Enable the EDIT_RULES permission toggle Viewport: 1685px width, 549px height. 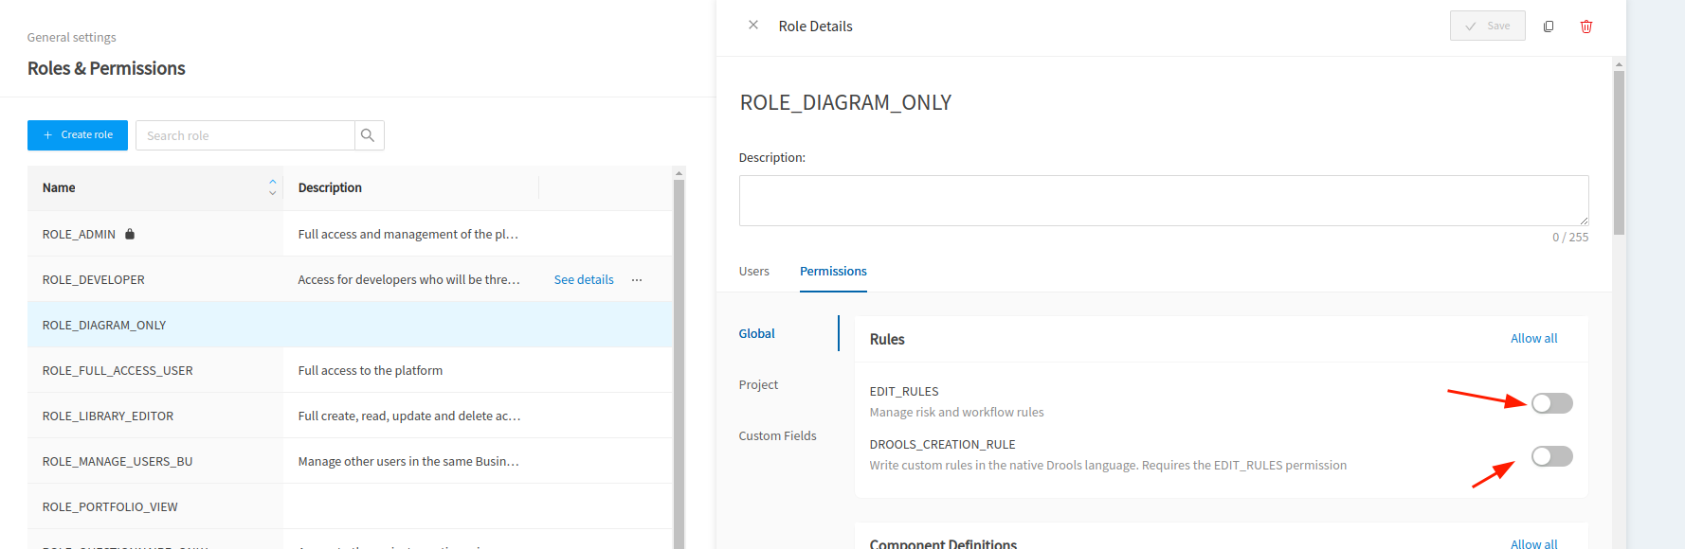[1552, 403]
